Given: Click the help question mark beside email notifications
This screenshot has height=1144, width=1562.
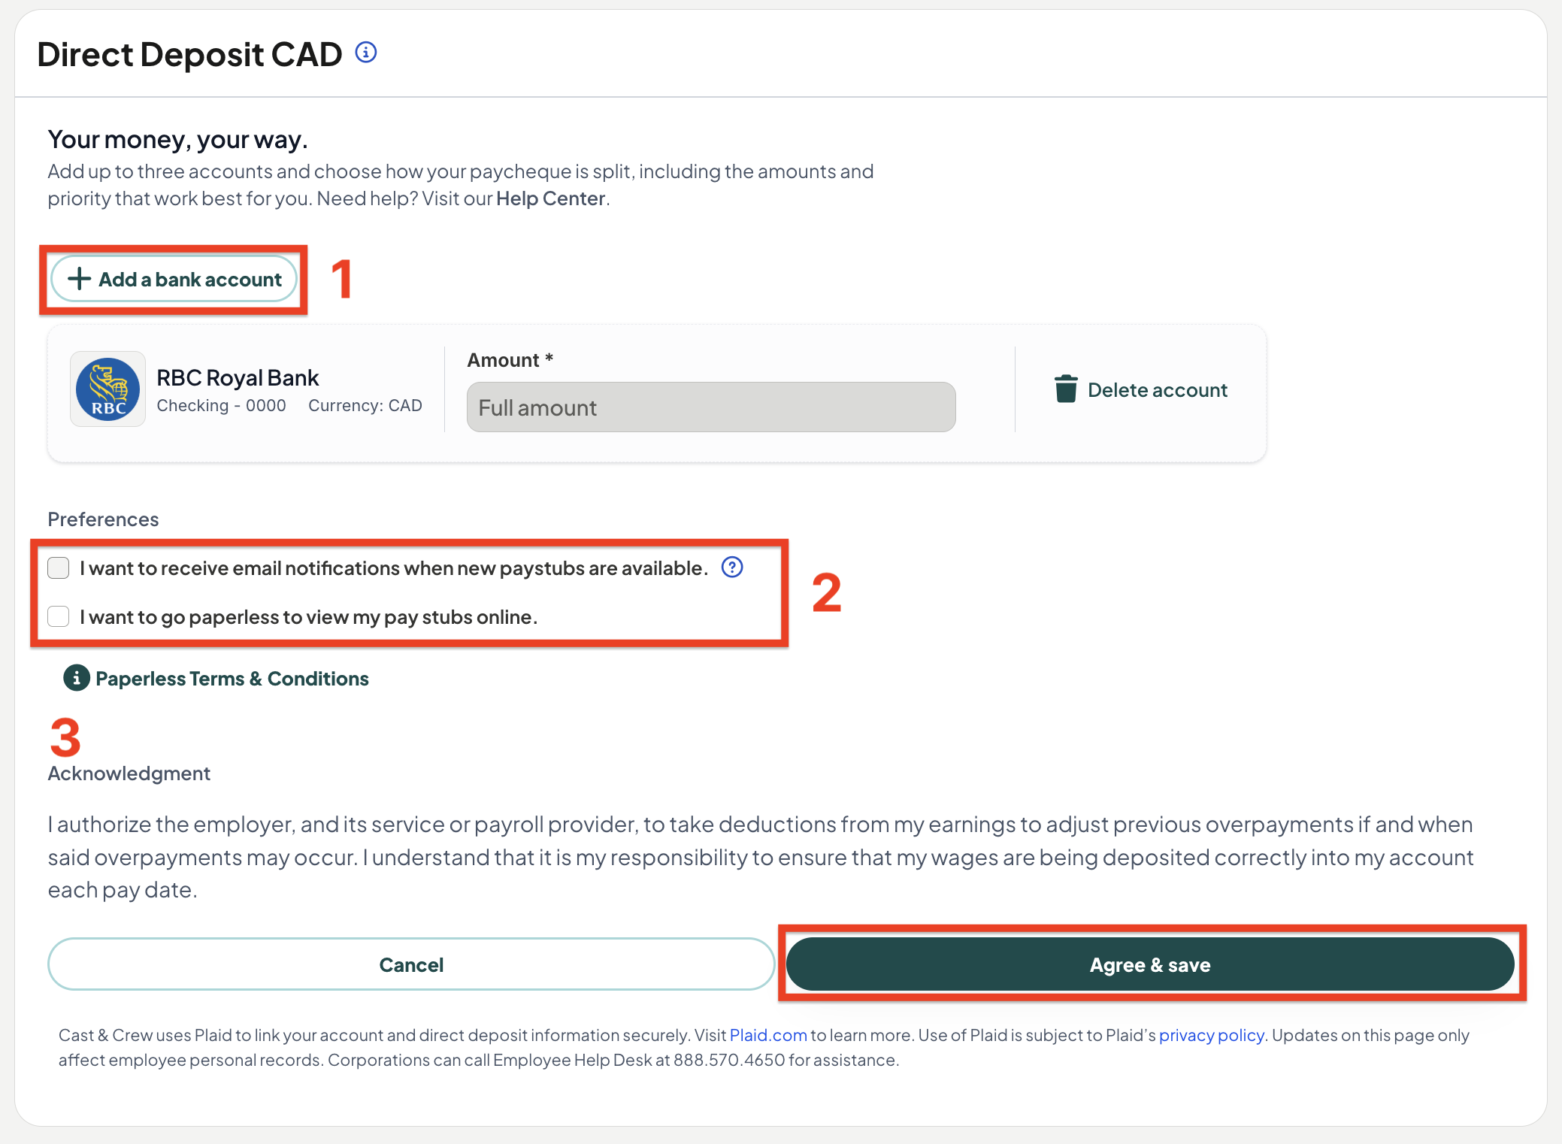Looking at the screenshot, I should [x=732, y=567].
